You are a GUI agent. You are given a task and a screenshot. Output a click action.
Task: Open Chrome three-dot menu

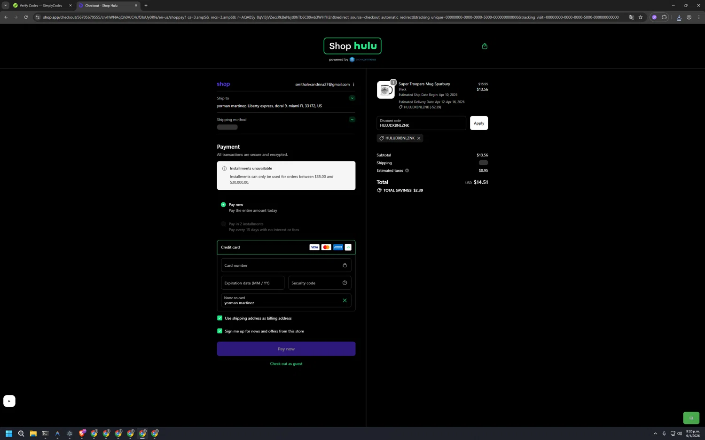(x=699, y=17)
